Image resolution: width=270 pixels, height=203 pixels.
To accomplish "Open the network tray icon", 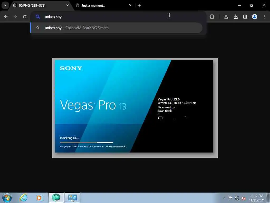I will [237, 198].
